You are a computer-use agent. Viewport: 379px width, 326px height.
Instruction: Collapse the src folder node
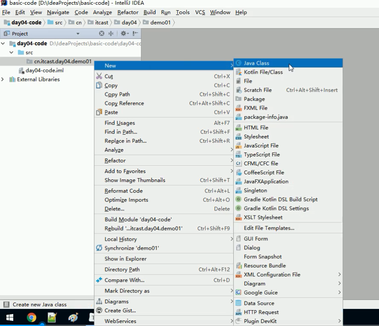(12, 52)
